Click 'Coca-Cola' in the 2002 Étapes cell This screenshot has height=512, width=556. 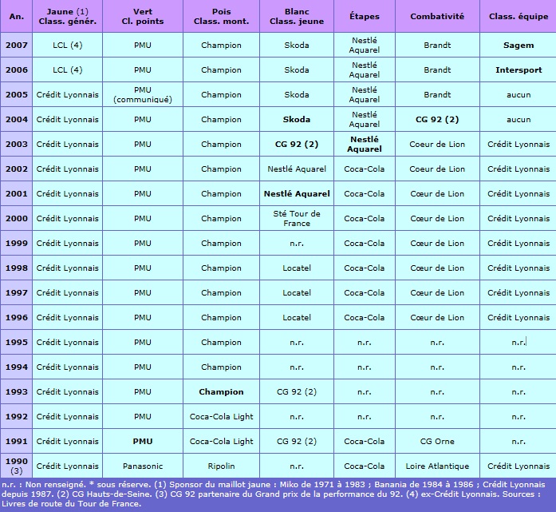point(365,169)
